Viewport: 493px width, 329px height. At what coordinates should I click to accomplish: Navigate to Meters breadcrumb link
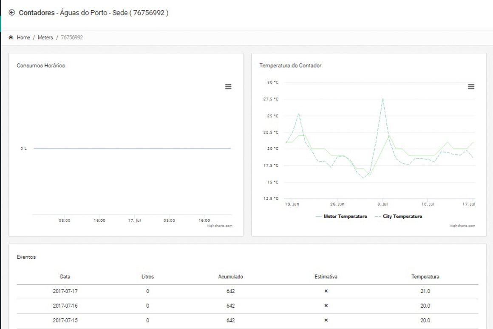45,37
